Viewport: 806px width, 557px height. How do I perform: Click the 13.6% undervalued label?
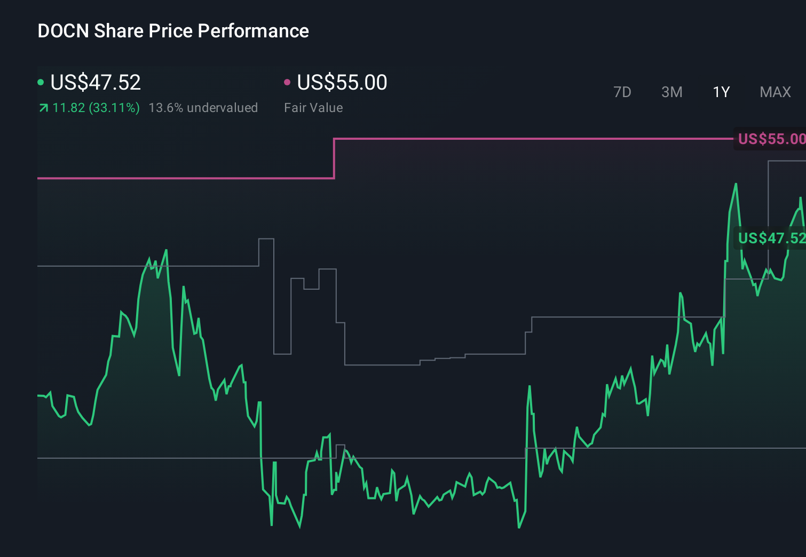(x=204, y=107)
